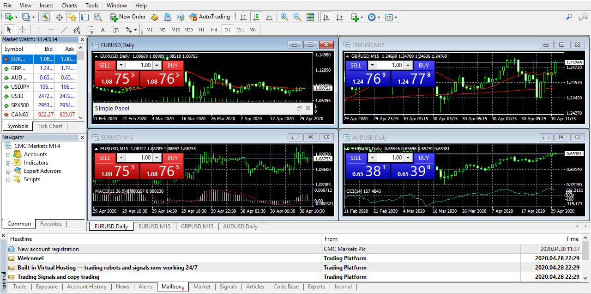The width and height of the screenshot is (591, 294).
Task: Close the Simple Panel in EURUSD,Daily chart
Action: (x=308, y=108)
